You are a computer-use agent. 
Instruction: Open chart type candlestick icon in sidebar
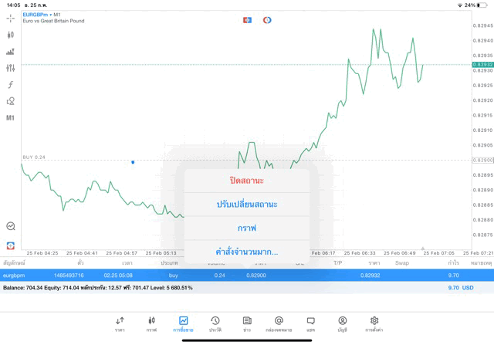[10, 35]
